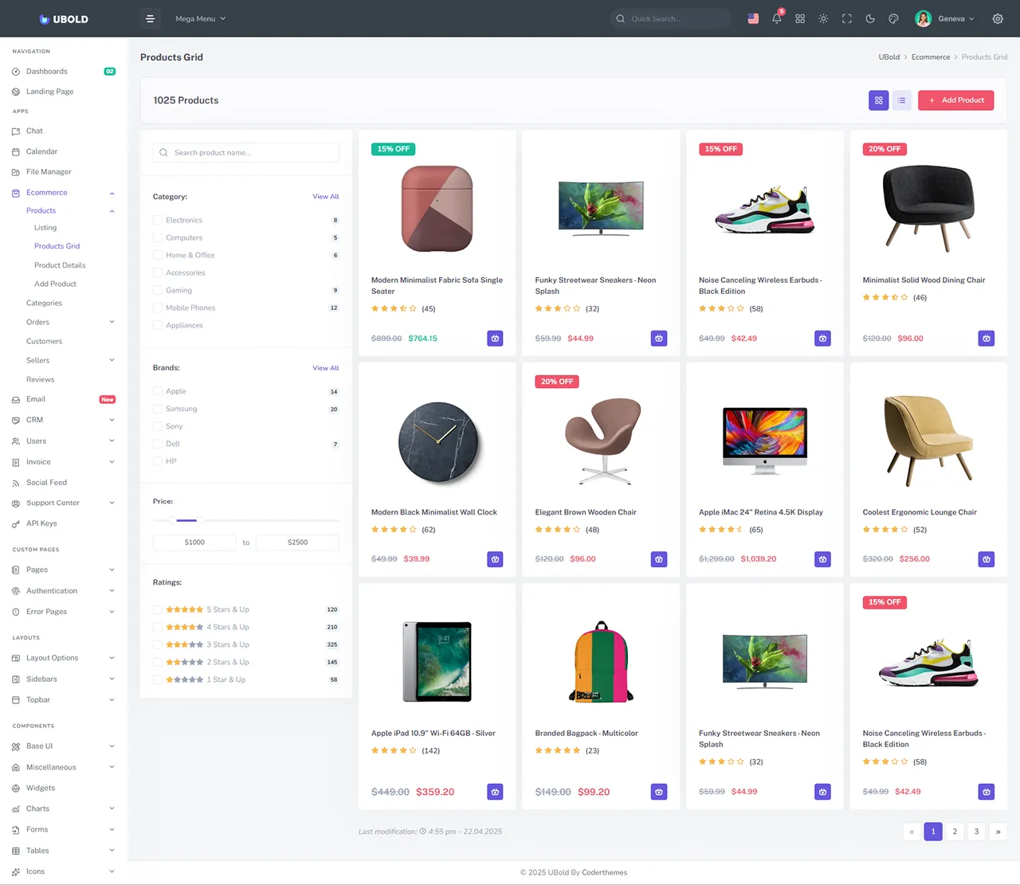Go to page 2 in pagination
Screen dimensions: 1020x885
coord(955,832)
